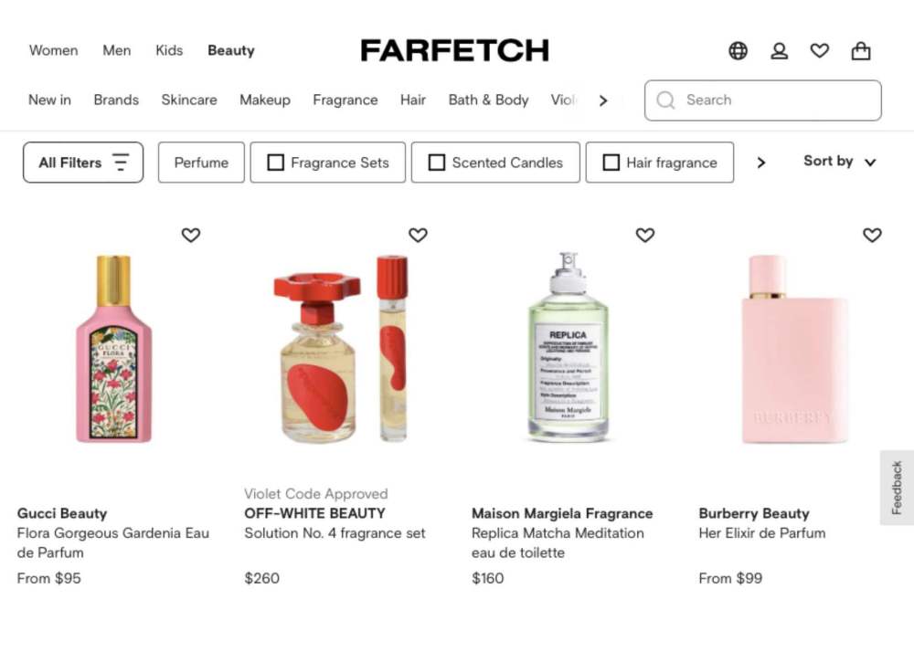Open the wishlist heart in header
Image resolution: width=914 pixels, height=652 pixels.
tap(820, 51)
